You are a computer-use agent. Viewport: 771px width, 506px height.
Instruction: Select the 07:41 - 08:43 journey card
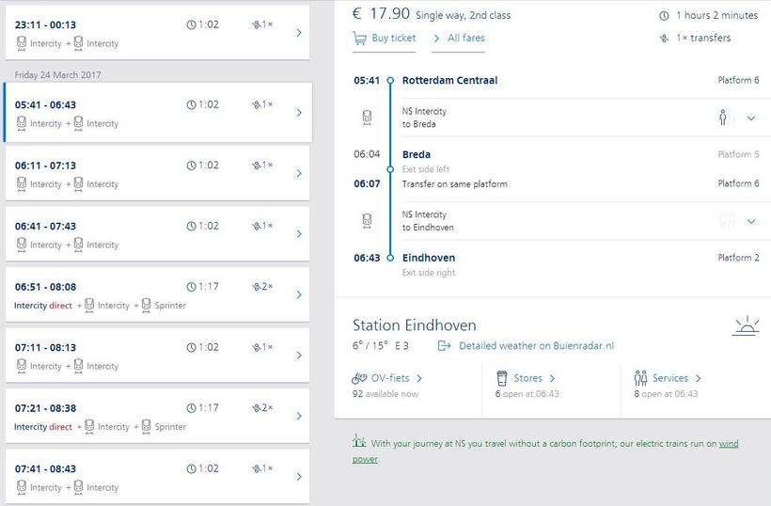coord(157,476)
